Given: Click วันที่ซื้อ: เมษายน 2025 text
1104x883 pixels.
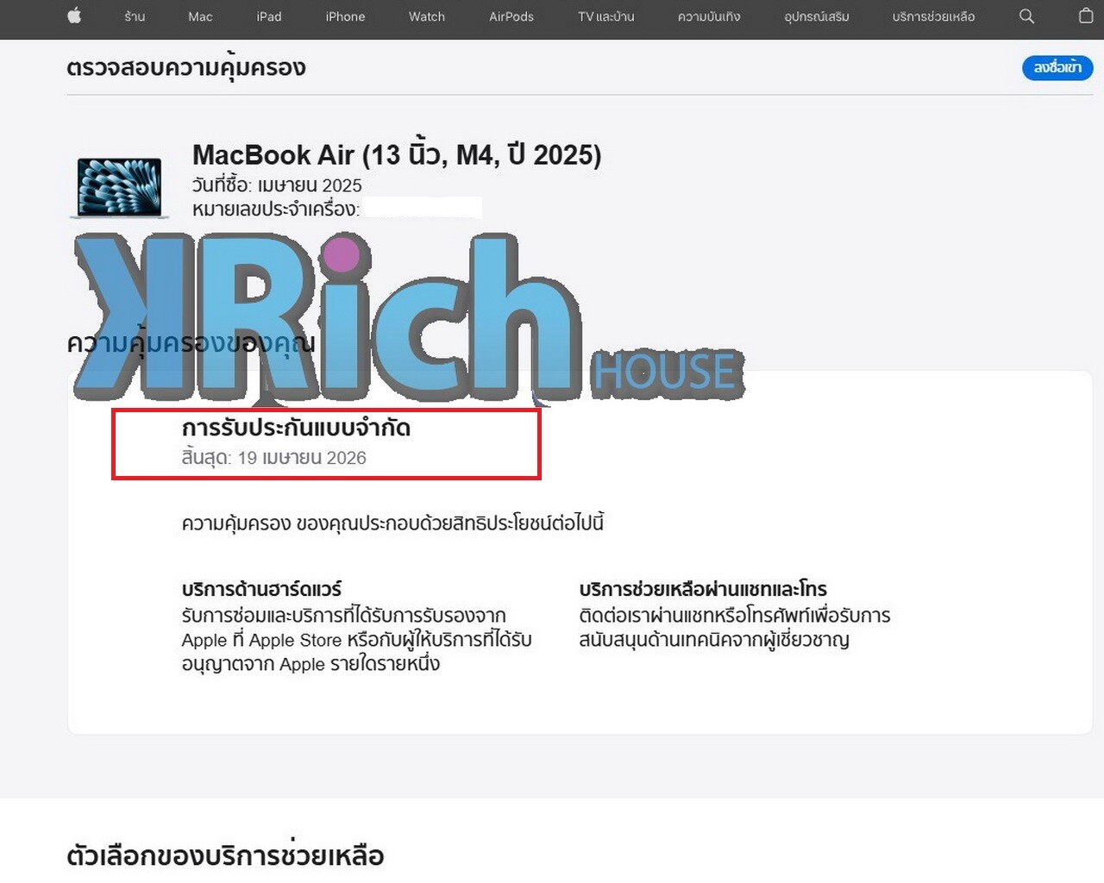Looking at the screenshot, I should tap(277, 185).
